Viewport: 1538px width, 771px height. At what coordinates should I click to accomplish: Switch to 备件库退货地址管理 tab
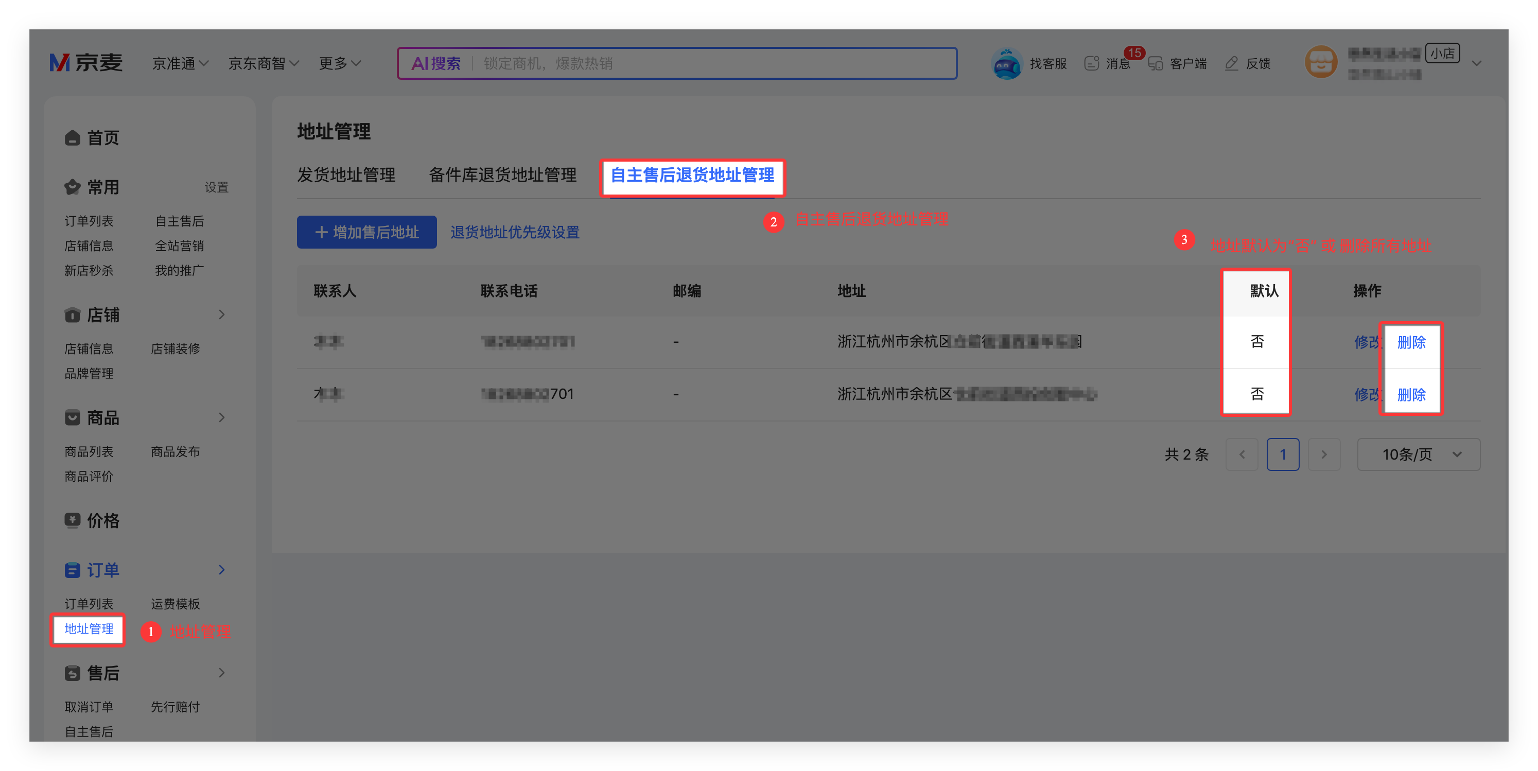(x=502, y=175)
